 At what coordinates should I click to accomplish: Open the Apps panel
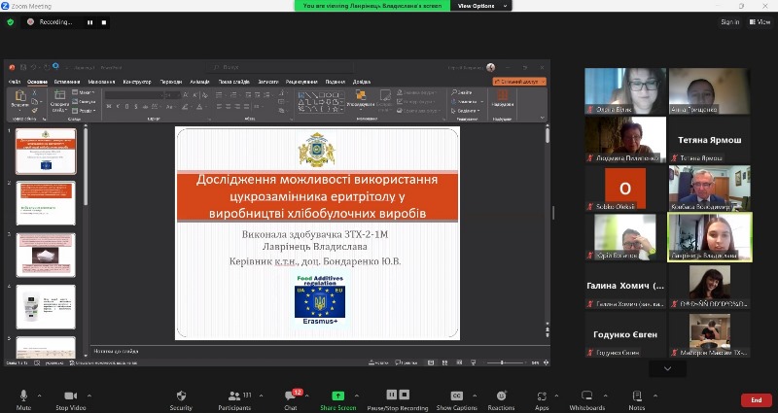542,396
